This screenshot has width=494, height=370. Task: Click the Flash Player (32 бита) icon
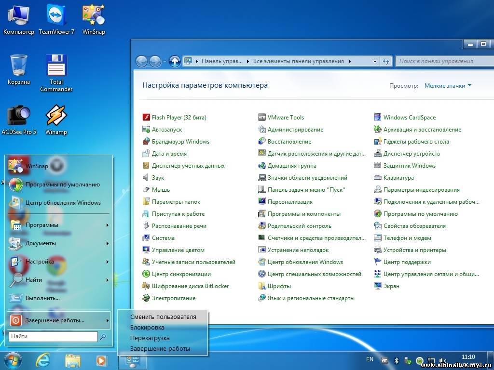tap(146, 118)
